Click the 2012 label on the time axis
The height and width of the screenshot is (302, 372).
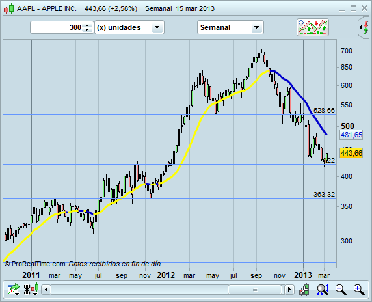[166, 275]
